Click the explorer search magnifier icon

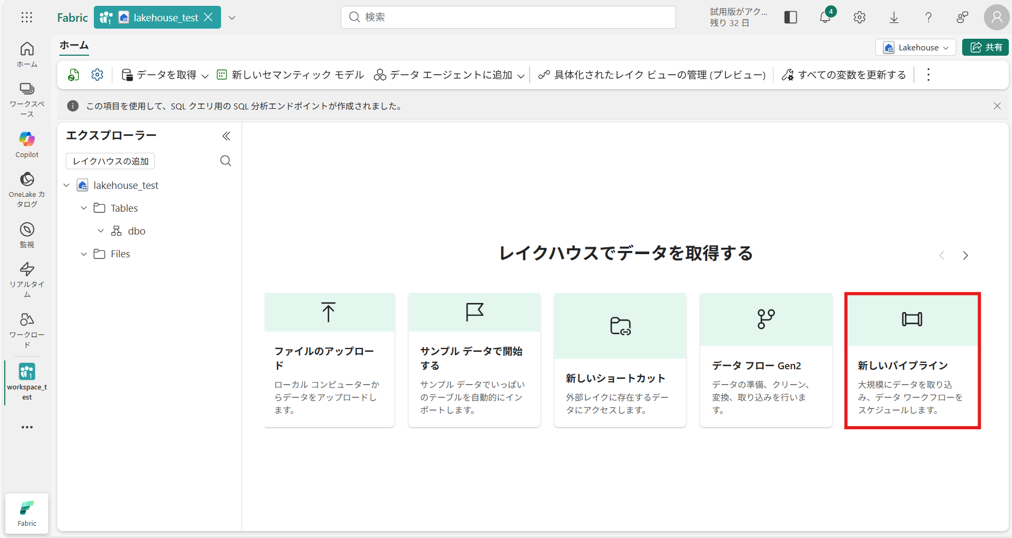click(x=226, y=161)
